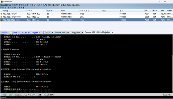Click the connect (plus circle) toolbar icon
This screenshot has height=99, width=173.
(x=1, y=8)
